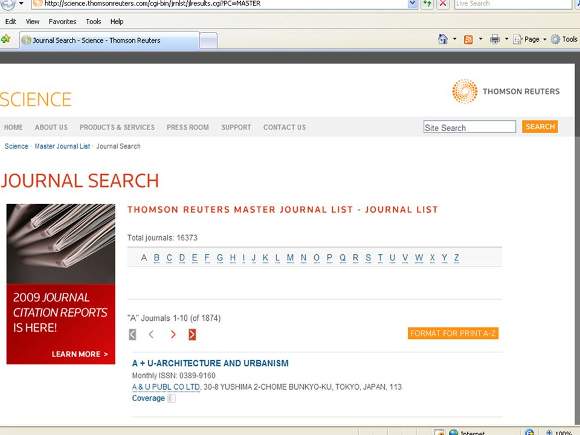This screenshot has height=435, width=580.
Task: Click the Home icon in the toolbar
Action: (x=443, y=39)
